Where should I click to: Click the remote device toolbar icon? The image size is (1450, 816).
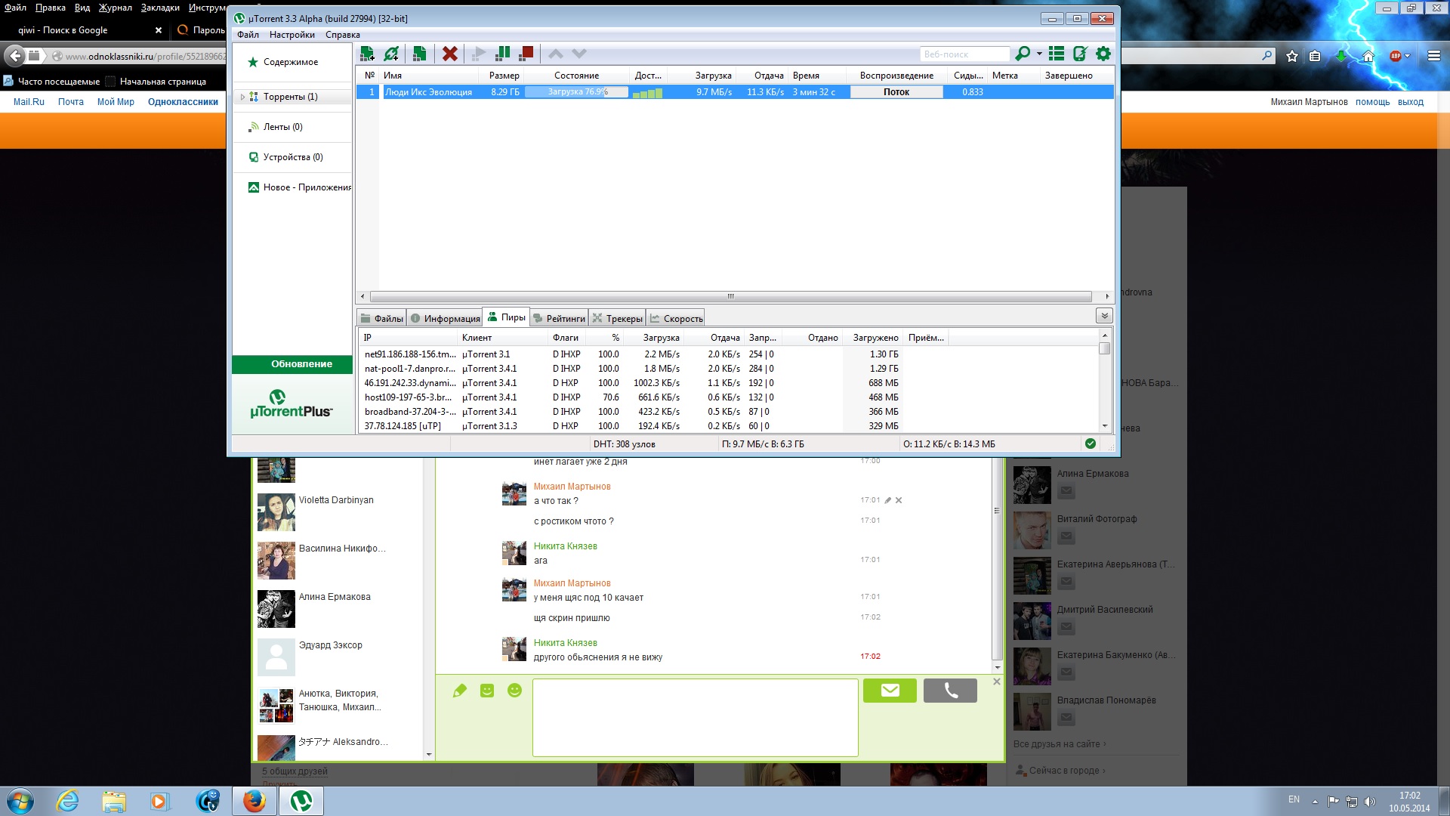(1080, 54)
